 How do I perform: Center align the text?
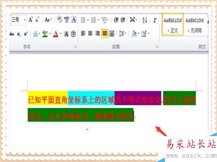click(90, 33)
